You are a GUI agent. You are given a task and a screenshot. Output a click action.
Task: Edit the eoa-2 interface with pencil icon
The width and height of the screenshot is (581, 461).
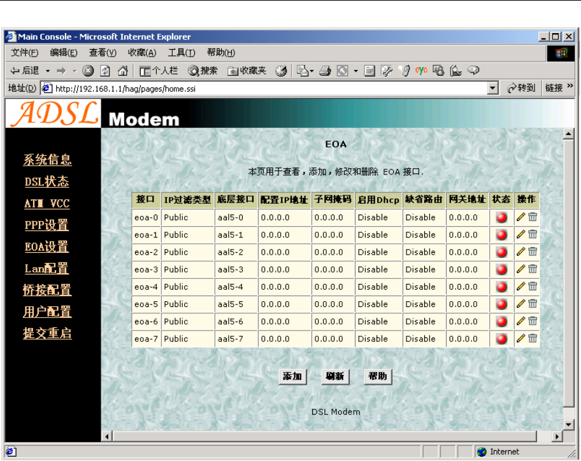click(520, 252)
